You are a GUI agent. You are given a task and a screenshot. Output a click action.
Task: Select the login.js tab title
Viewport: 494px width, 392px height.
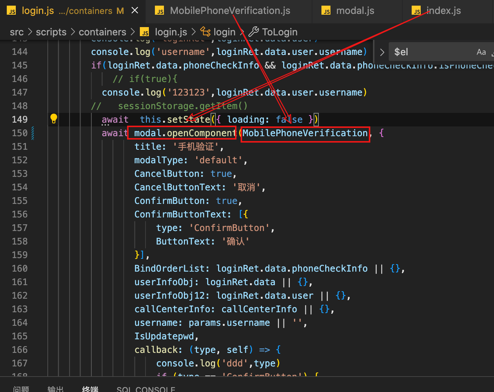(x=38, y=11)
